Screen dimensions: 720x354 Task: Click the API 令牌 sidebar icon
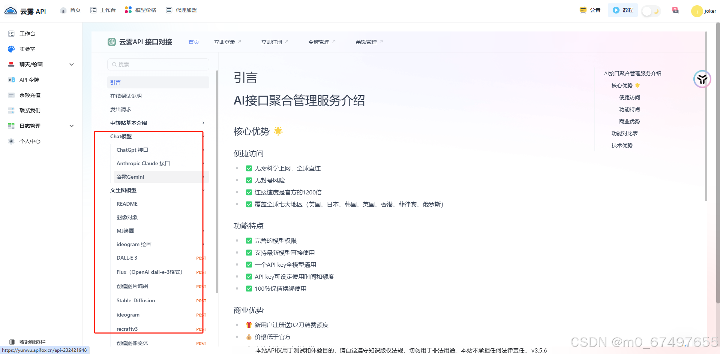pos(11,80)
